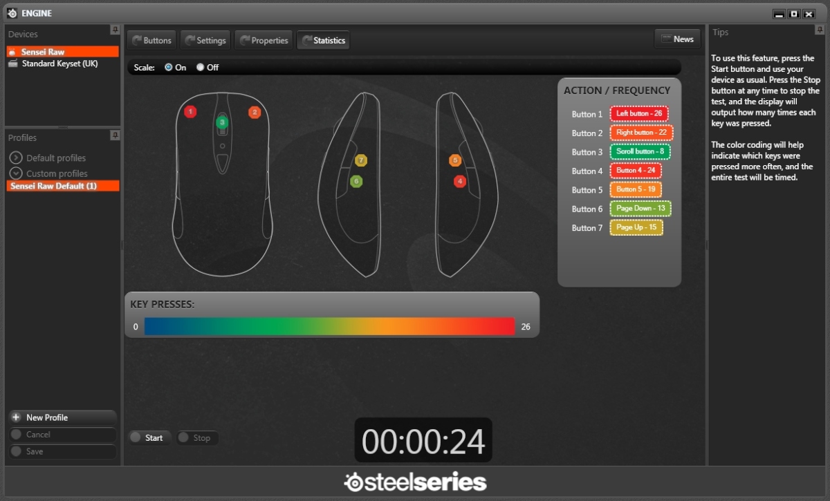Click red side button 4 marker
Screen dimensions: 830x501
460,181
